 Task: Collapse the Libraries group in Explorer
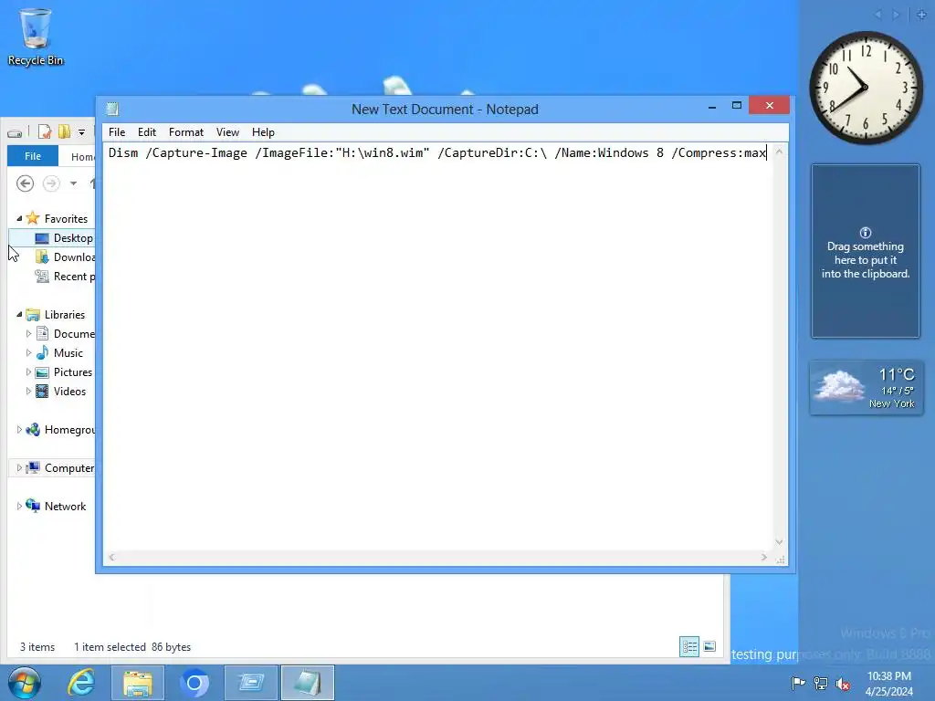point(19,315)
